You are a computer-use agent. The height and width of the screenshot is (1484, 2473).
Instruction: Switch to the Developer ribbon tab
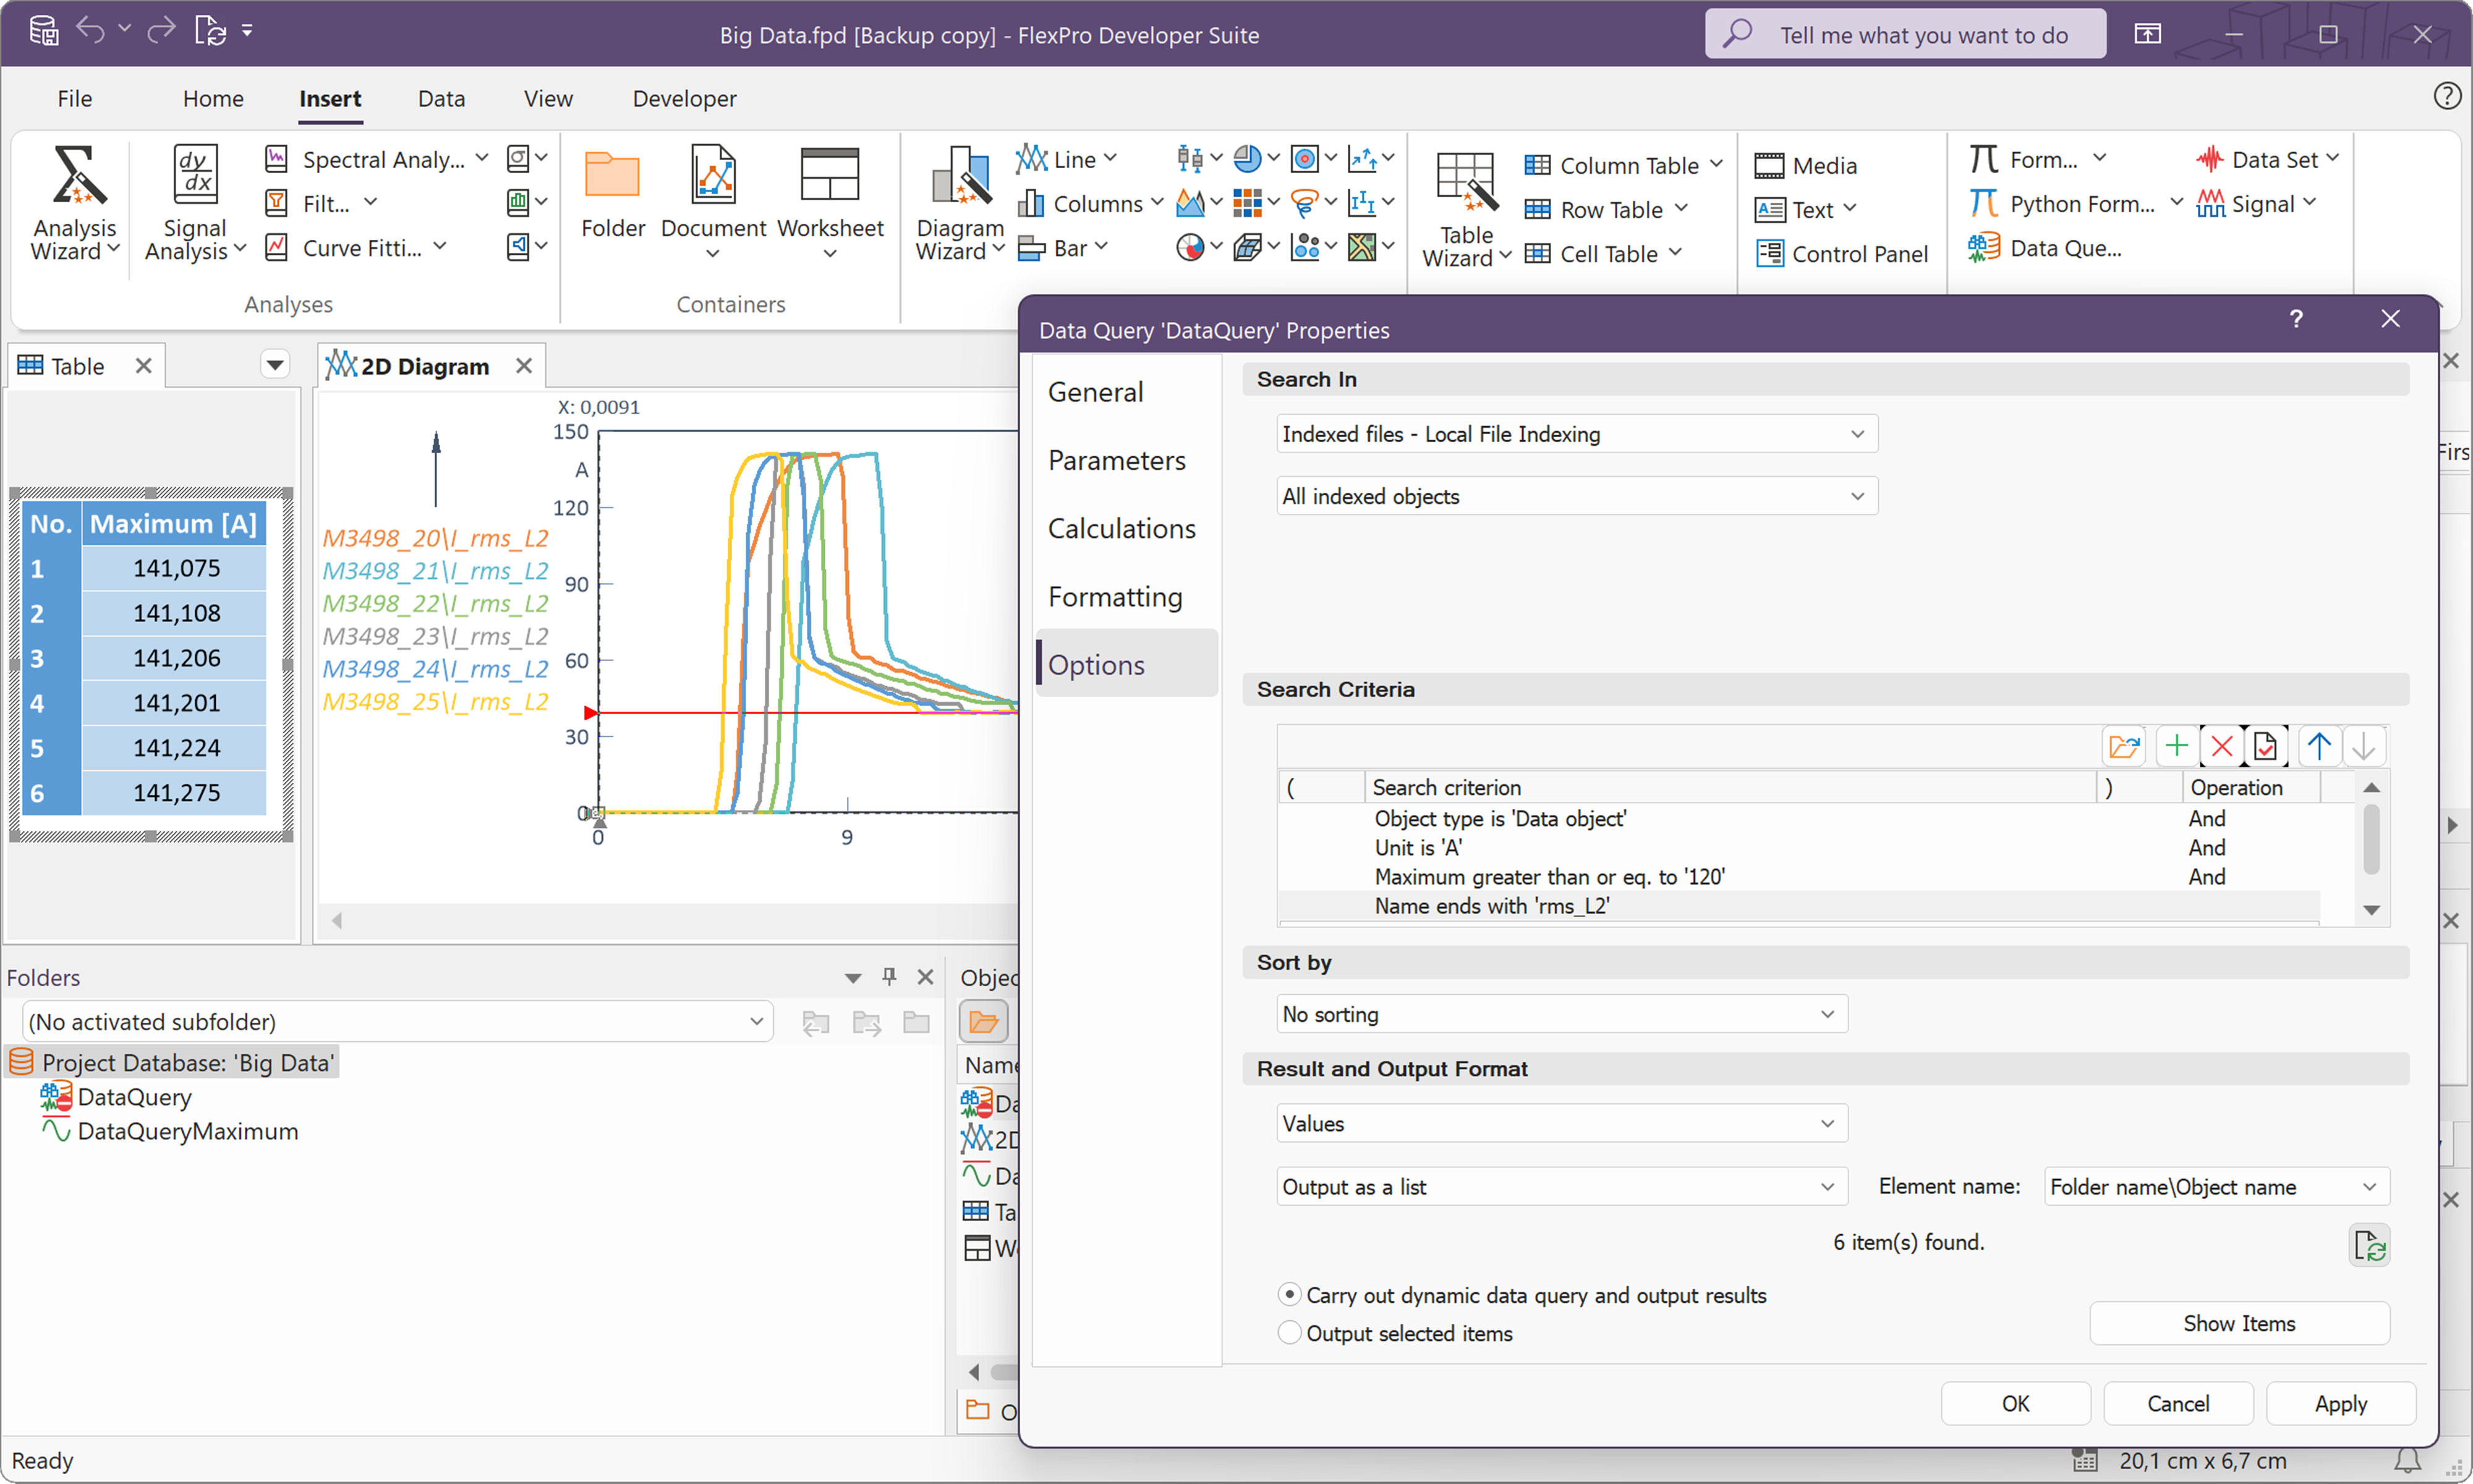tap(684, 98)
